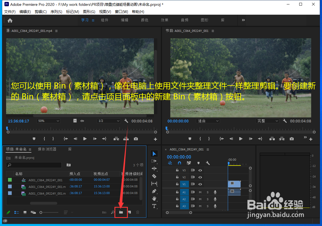Select the Razor tool in the tools panel
Screen dimensions: 322x226
[154, 176]
